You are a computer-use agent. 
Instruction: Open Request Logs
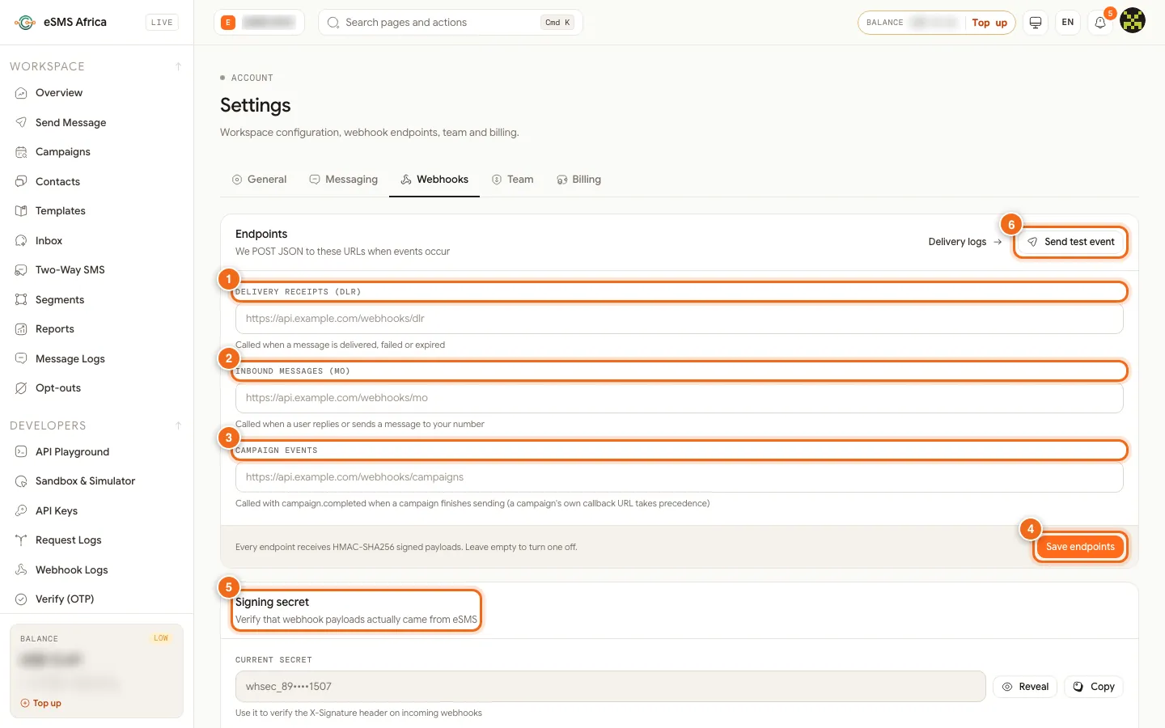pos(96,540)
